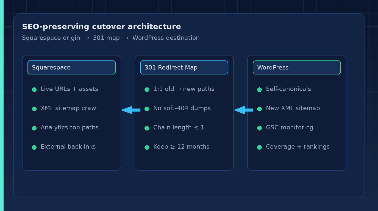
Task: Click the green bullet beside New XML sitemap
Action: click(259, 109)
